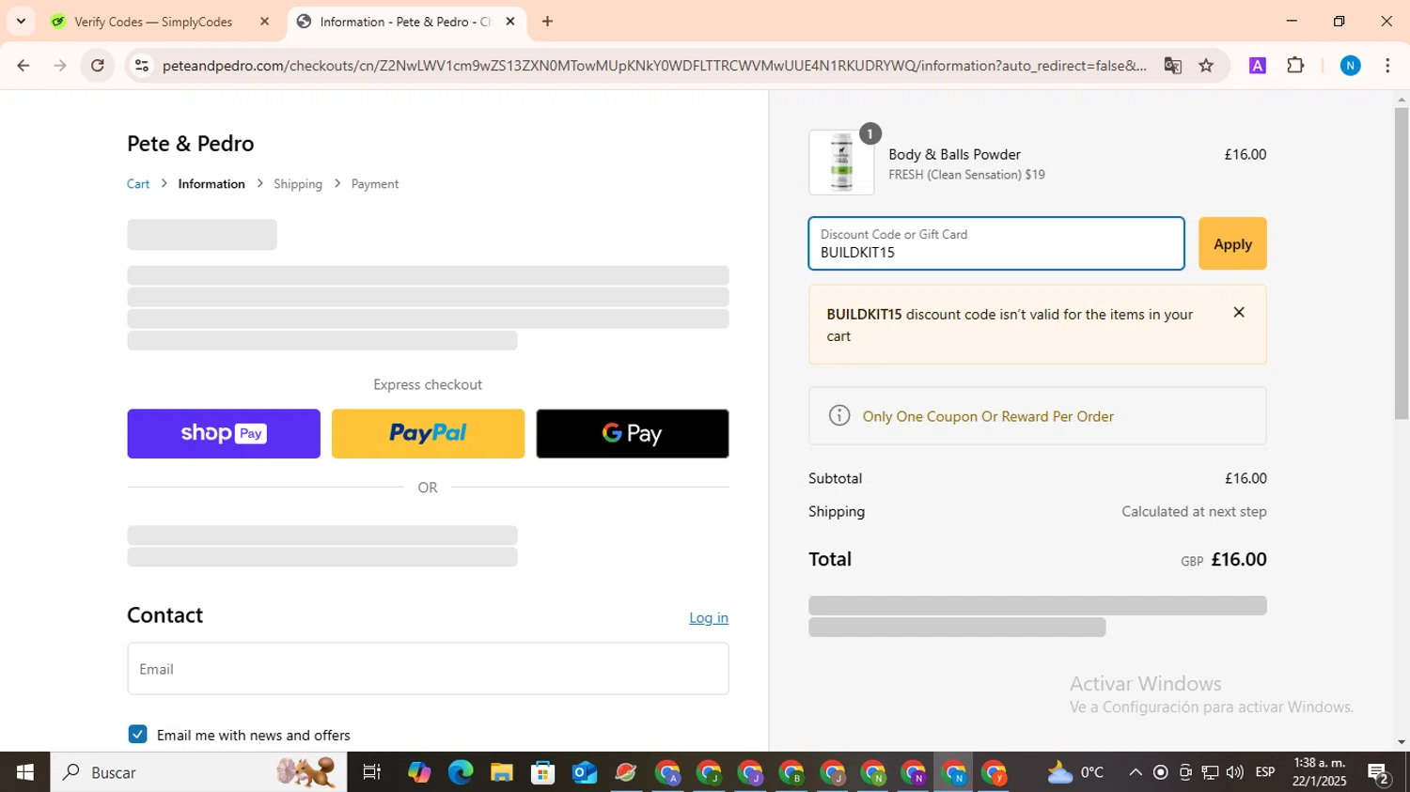Check out with Google Pay
Image resolution: width=1410 pixels, height=792 pixels.
pos(633,433)
